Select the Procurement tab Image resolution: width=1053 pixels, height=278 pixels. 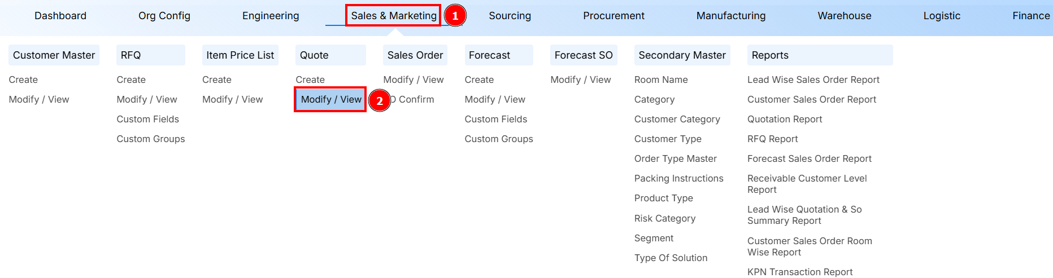pos(613,16)
